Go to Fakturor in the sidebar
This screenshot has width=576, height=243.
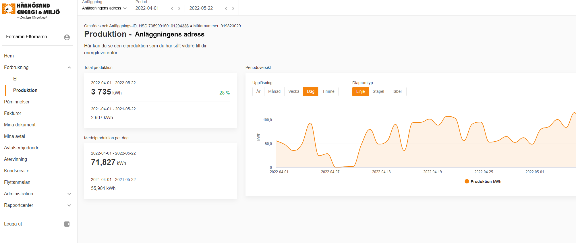(x=13, y=113)
